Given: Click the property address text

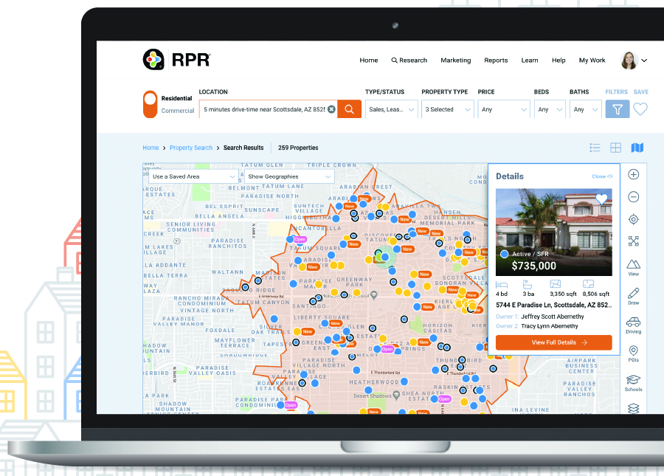Looking at the screenshot, I should (x=554, y=305).
